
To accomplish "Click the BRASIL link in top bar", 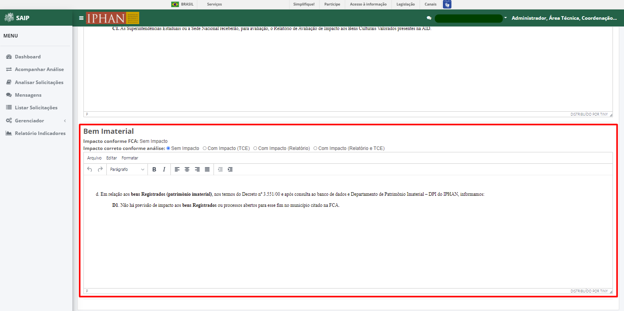I will click(187, 4).
